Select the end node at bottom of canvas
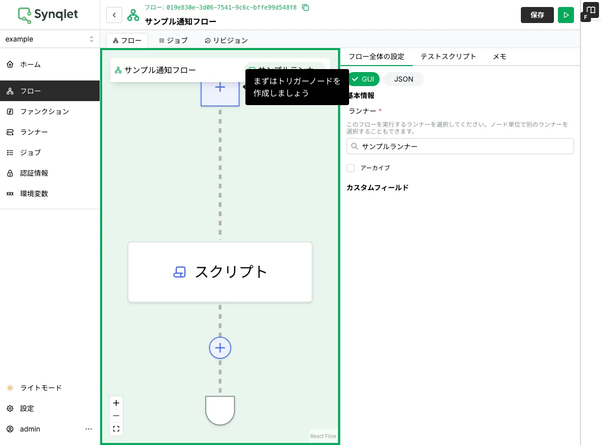 220,410
